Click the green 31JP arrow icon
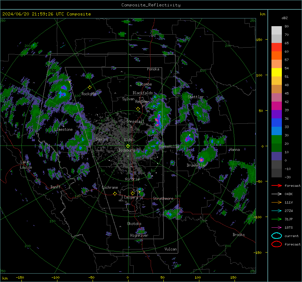The image size is (302, 282). pos(276,219)
